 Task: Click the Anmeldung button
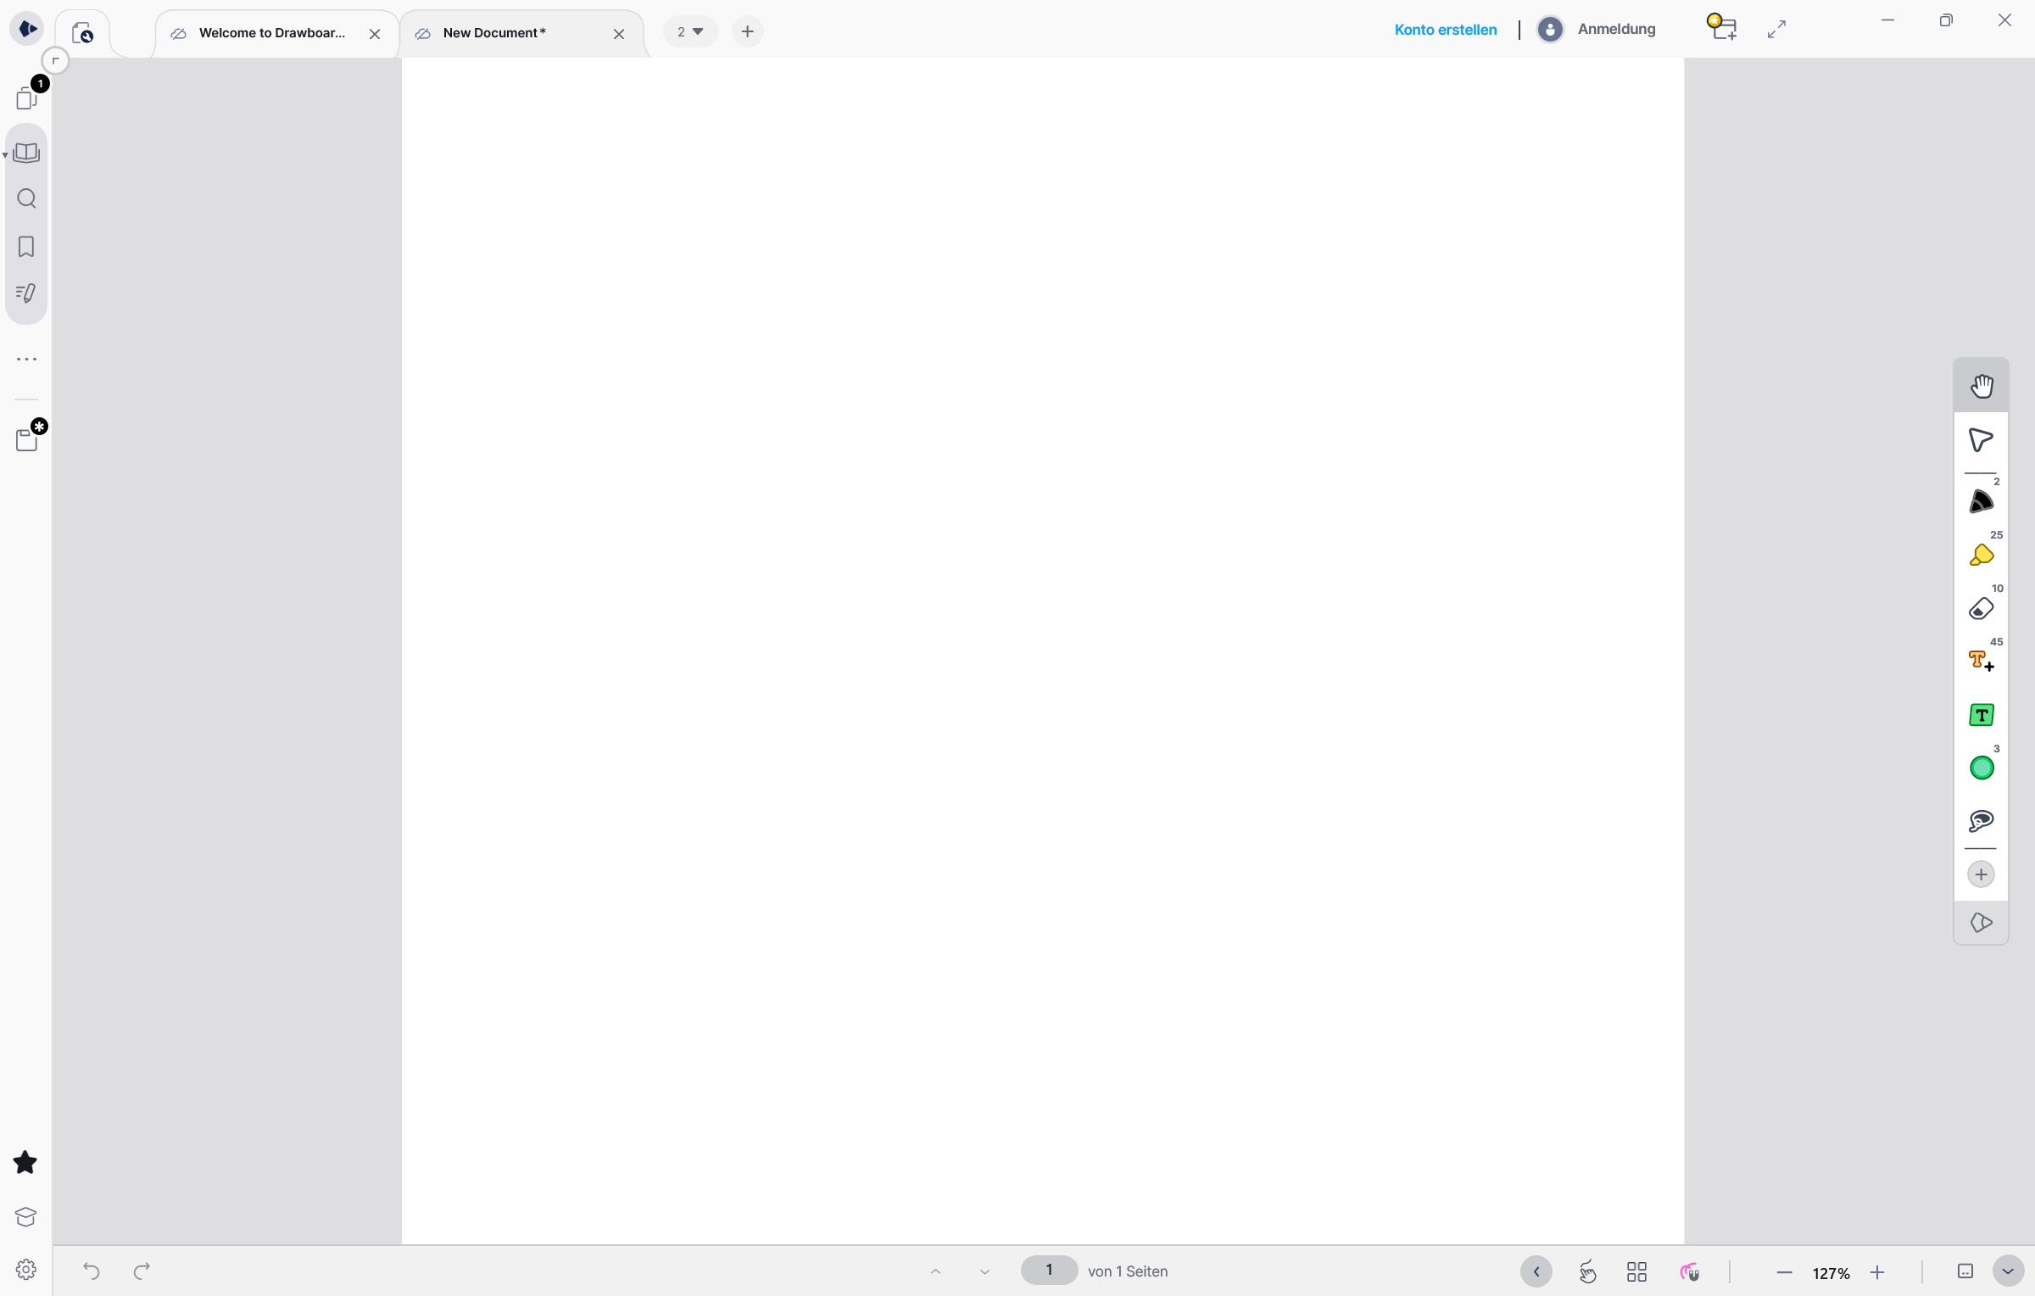pos(1616,28)
